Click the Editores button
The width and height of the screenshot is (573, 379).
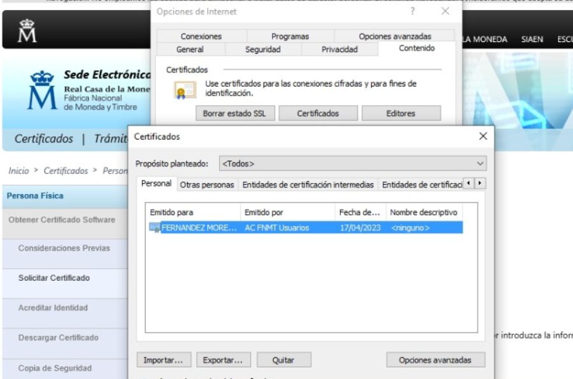(401, 113)
